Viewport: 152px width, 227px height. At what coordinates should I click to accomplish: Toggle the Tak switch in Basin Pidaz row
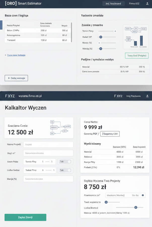point(65,161)
